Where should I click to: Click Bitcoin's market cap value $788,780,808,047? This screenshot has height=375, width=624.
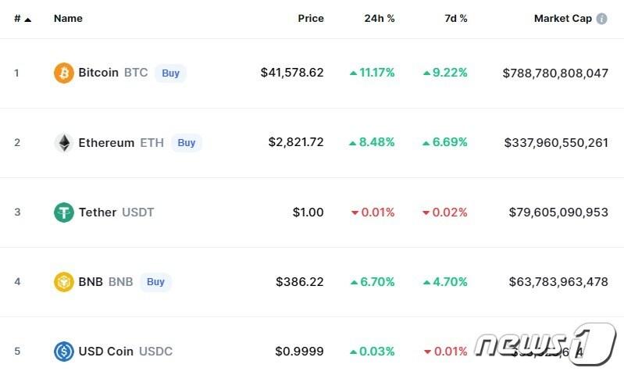(555, 73)
